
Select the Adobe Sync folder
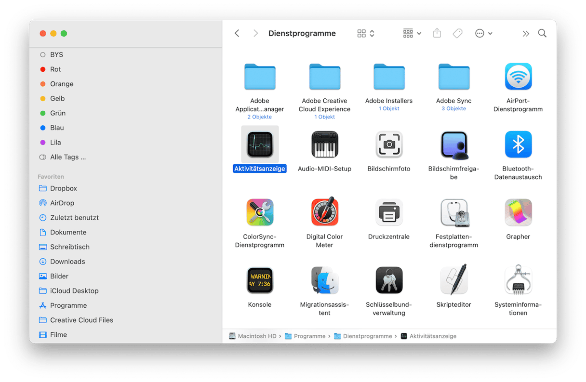point(454,77)
